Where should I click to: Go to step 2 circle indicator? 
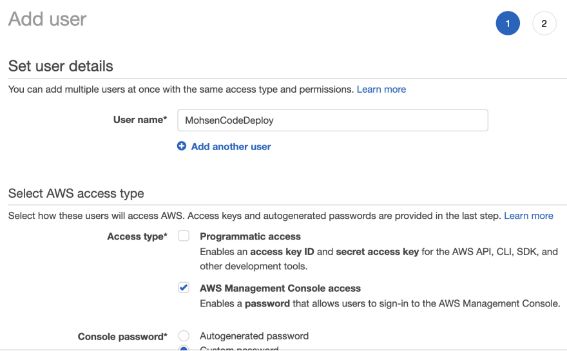544,23
